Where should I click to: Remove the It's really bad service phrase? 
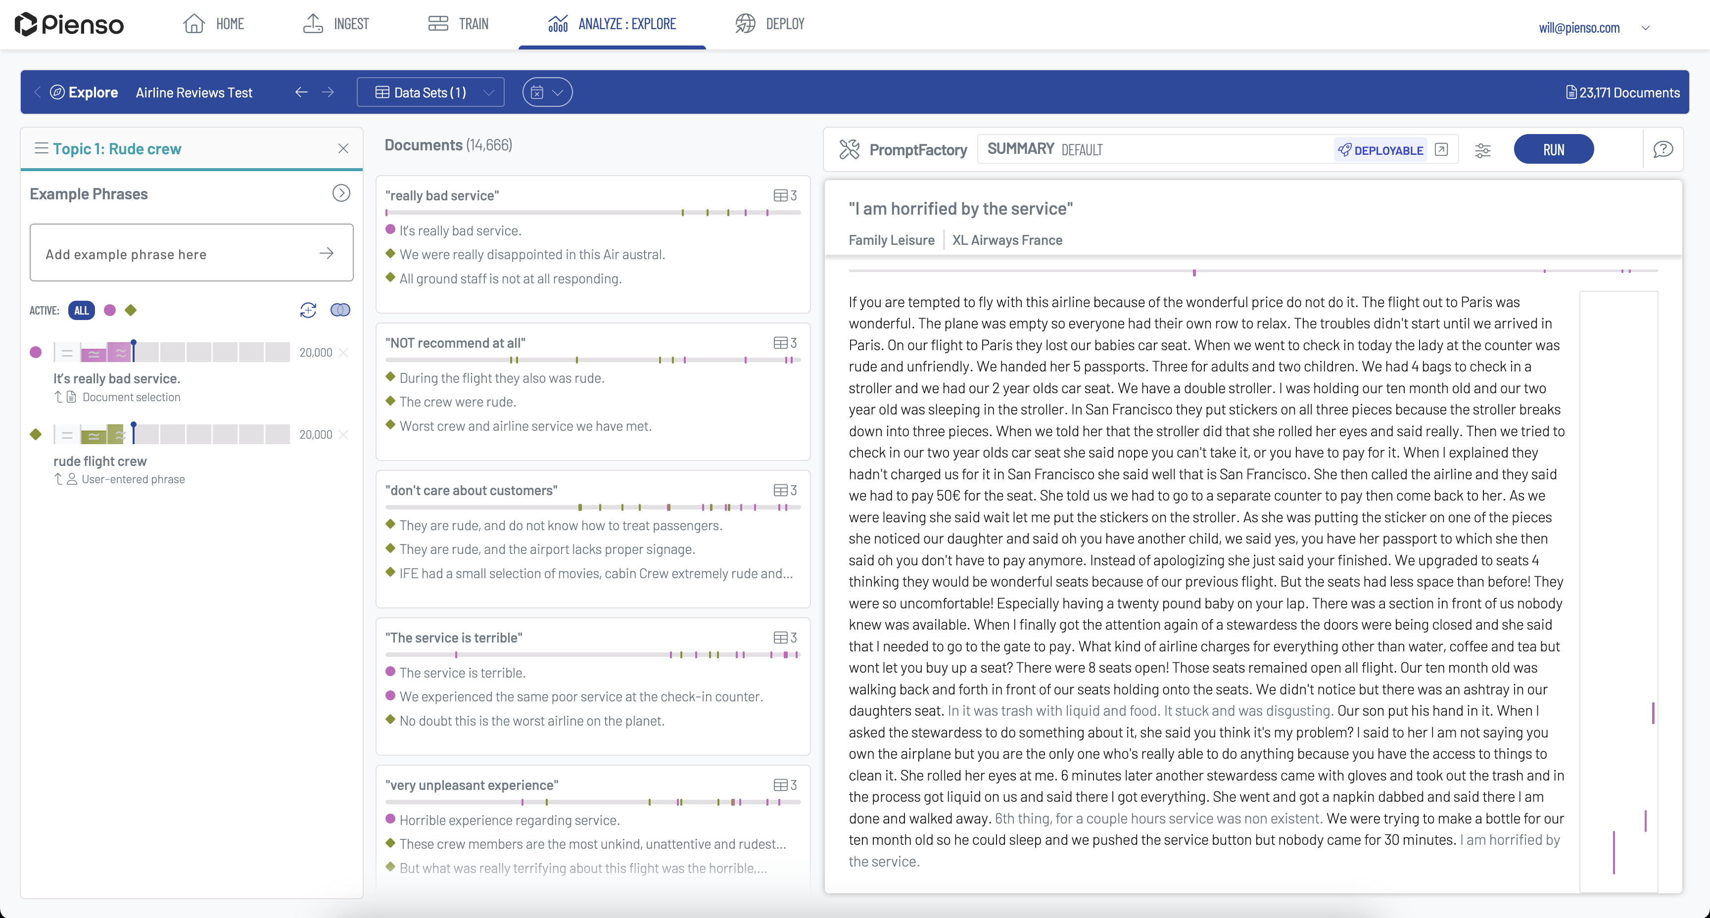coord(343,353)
